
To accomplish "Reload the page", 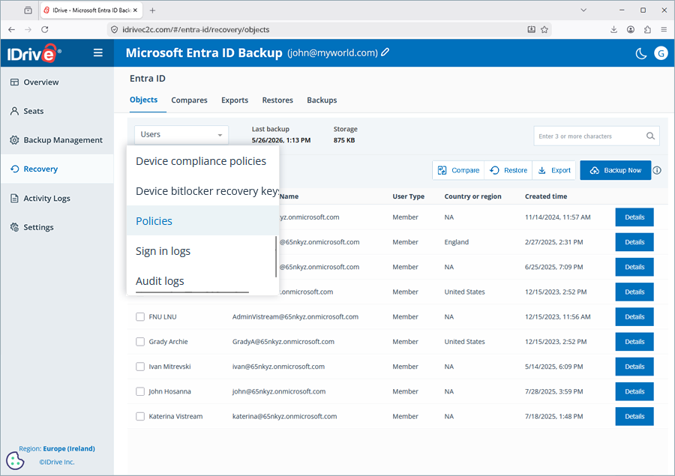I will pyautogui.click(x=45, y=30).
